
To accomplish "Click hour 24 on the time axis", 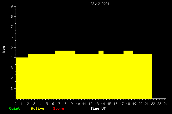I will click(x=165, y=104).
